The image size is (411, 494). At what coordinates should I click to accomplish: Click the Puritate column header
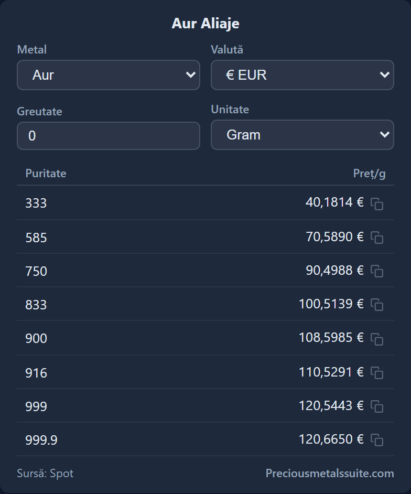click(x=46, y=173)
